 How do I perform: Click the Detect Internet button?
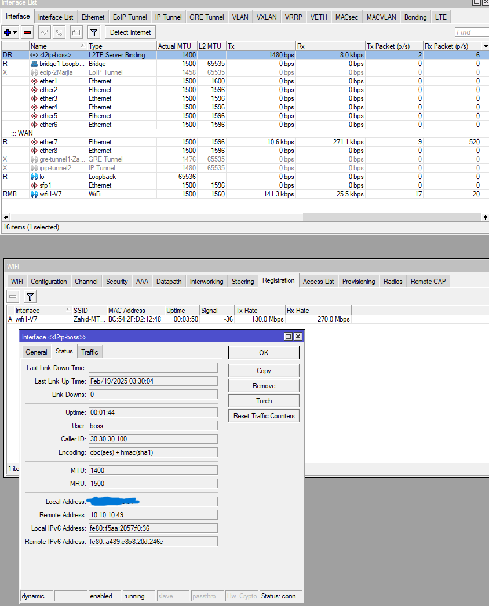(130, 32)
